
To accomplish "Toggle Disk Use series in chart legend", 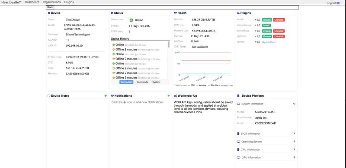I will 213,85.
